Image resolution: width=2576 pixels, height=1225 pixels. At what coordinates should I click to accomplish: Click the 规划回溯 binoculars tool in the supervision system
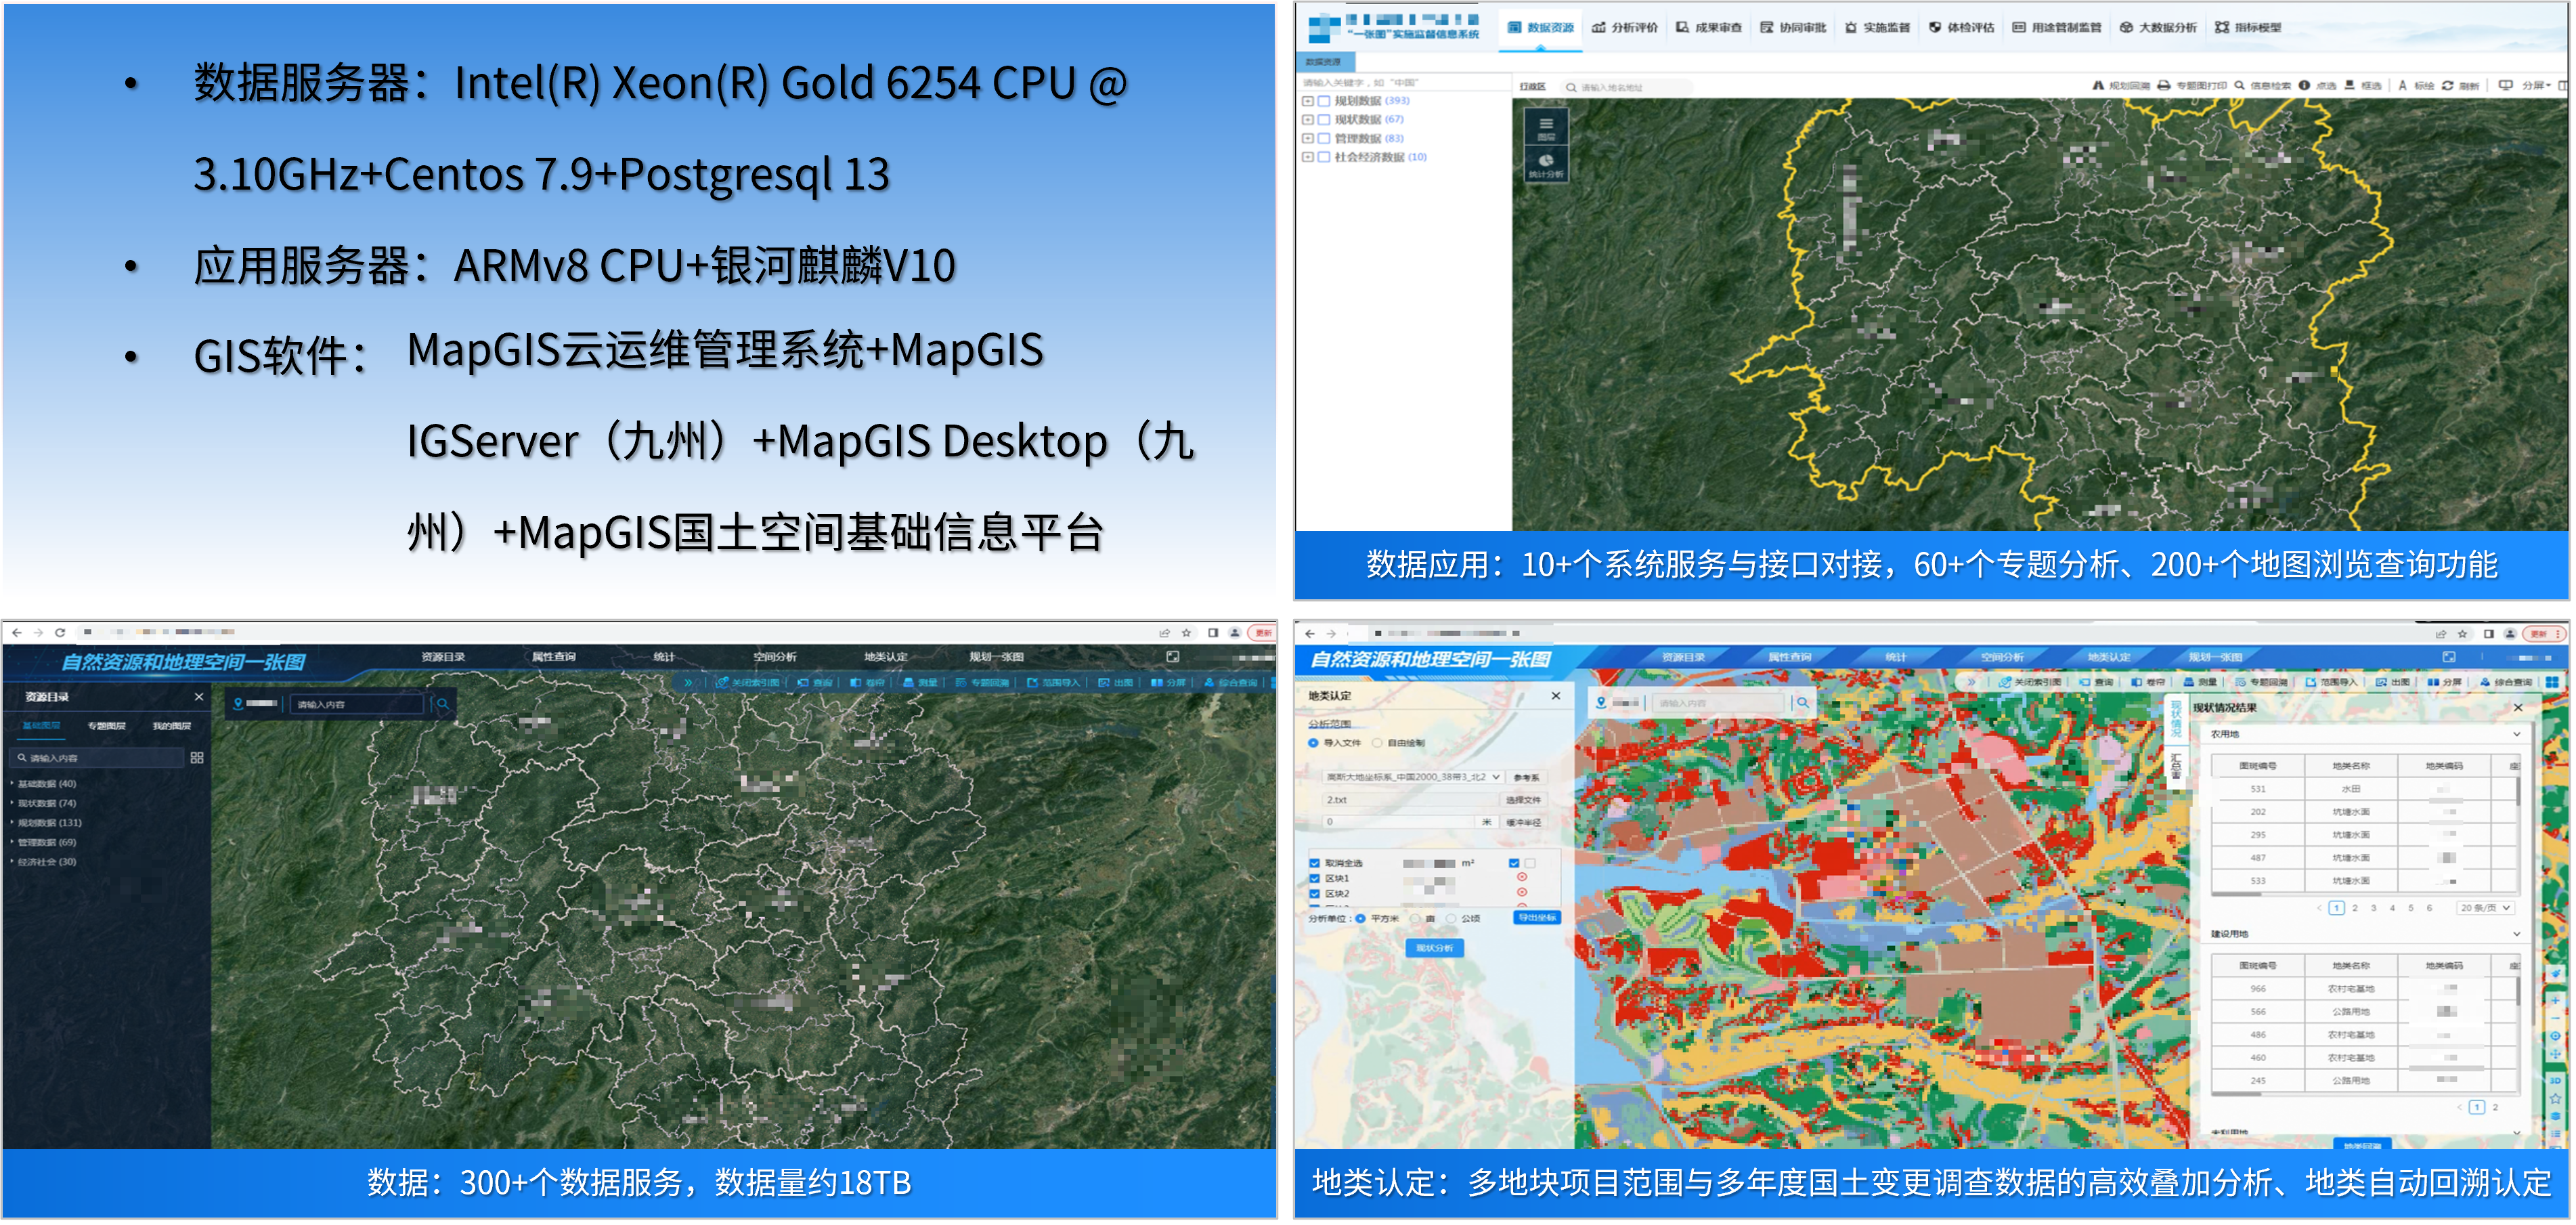[2121, 86]
